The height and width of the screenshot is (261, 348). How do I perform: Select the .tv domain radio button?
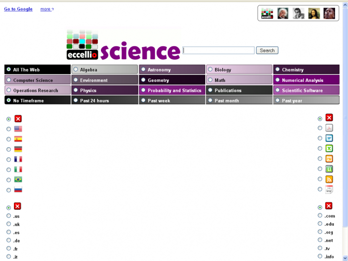(x=320, y=248)
